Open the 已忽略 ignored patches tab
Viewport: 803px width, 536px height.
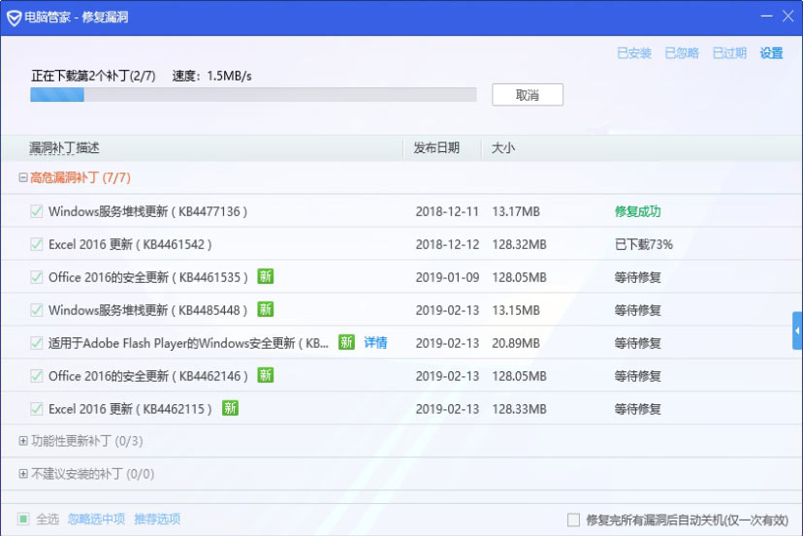(x=682, y=53)
